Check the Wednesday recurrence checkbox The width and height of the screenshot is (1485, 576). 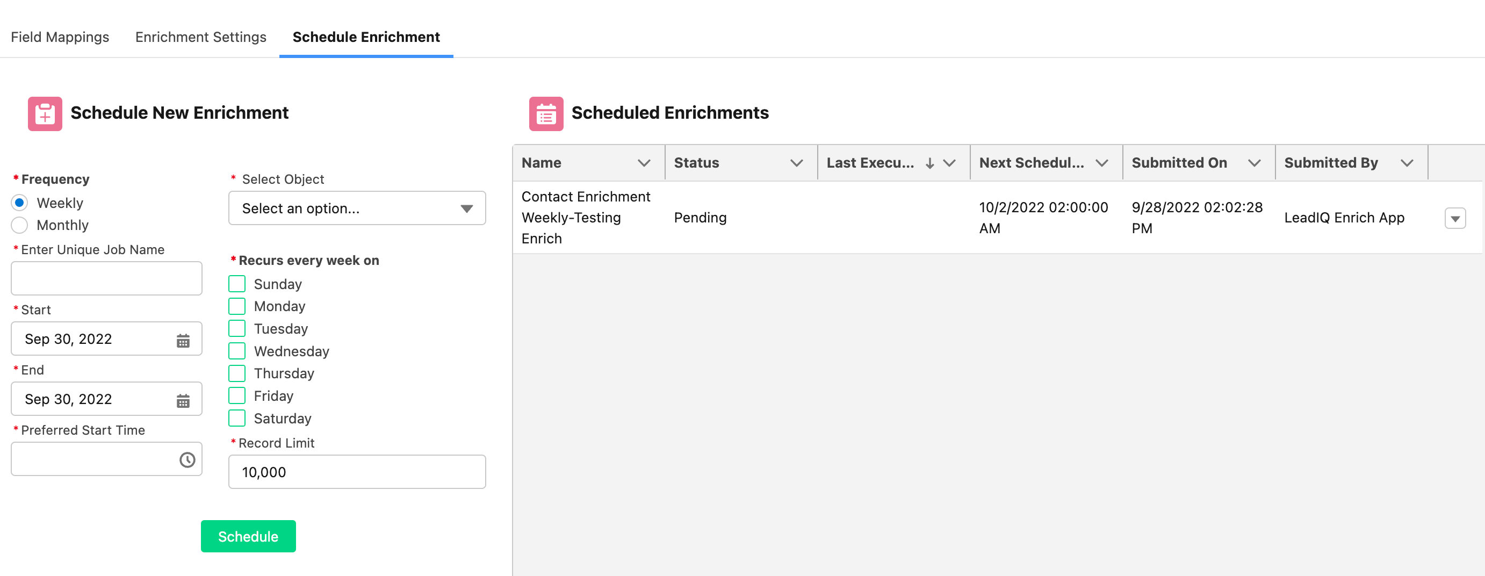coord(237,351)
